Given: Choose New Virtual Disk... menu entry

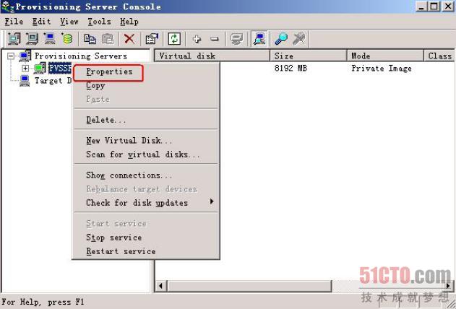Looking at the screenshot, I should [146, 141].
